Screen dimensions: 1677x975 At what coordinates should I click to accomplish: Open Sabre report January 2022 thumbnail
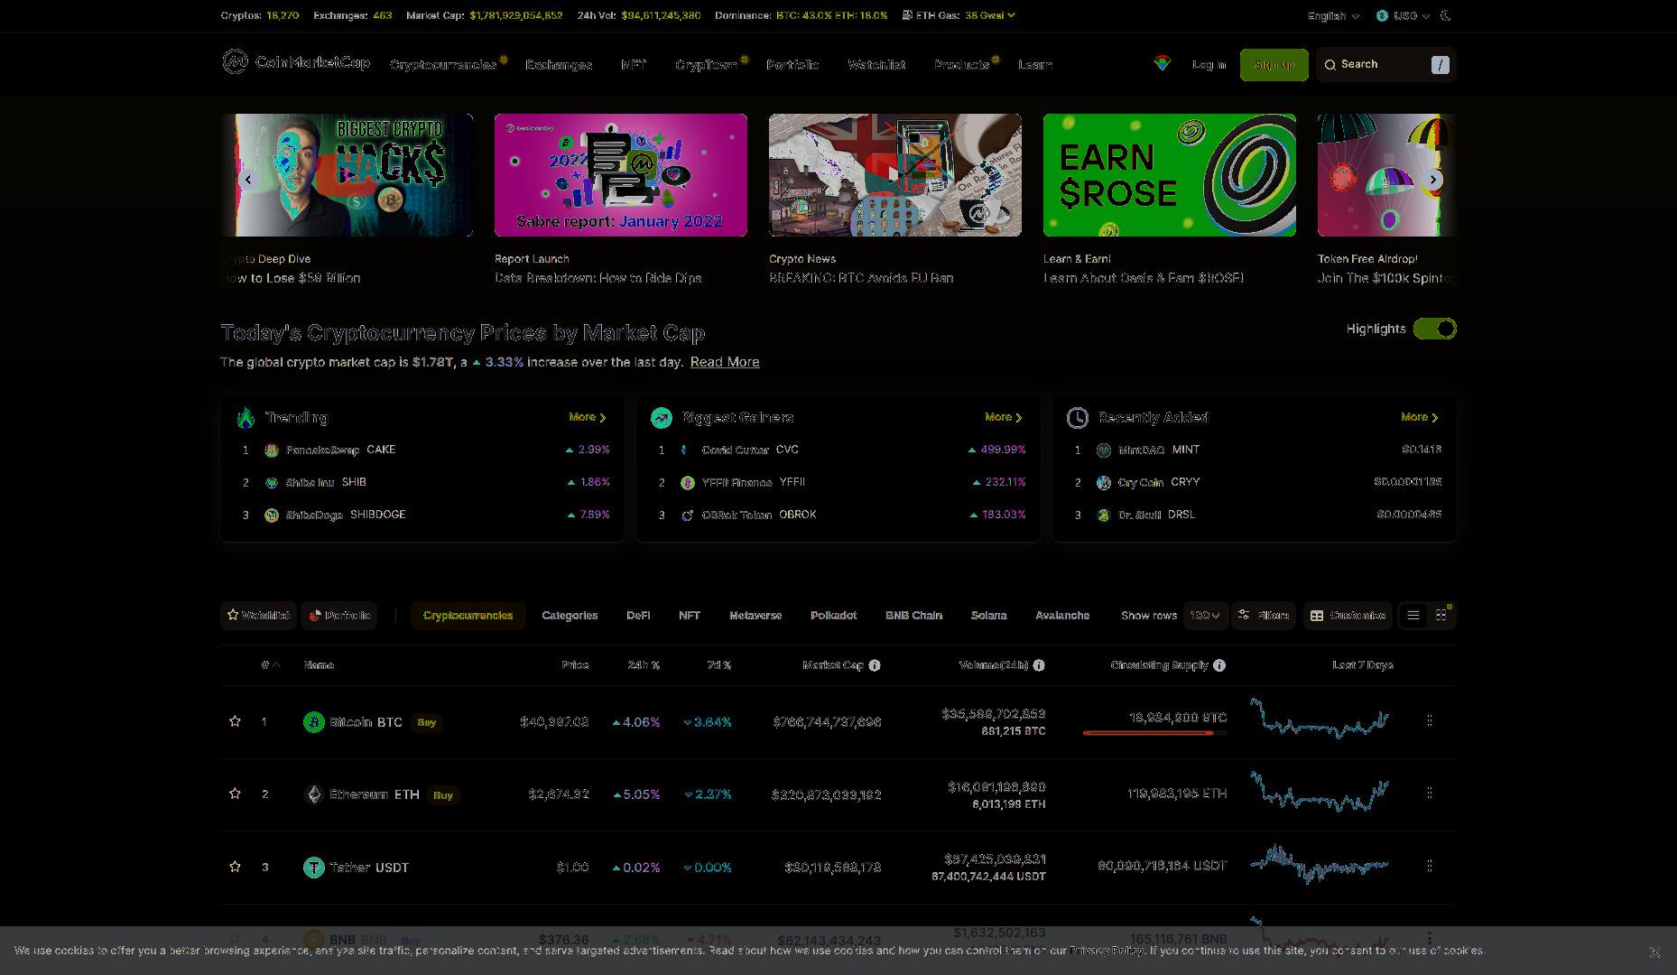pyautogui.click(x=621, y=175)
